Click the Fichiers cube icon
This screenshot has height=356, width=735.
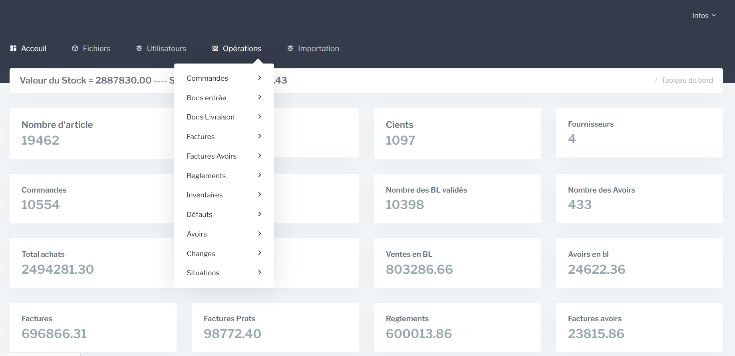coord(75,48)
